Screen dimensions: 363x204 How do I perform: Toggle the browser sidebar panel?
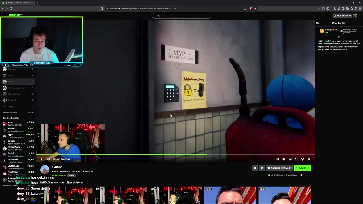(343, 8)
